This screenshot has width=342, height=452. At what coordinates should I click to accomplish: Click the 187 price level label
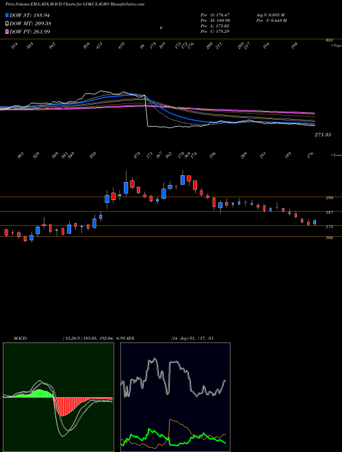329,212
